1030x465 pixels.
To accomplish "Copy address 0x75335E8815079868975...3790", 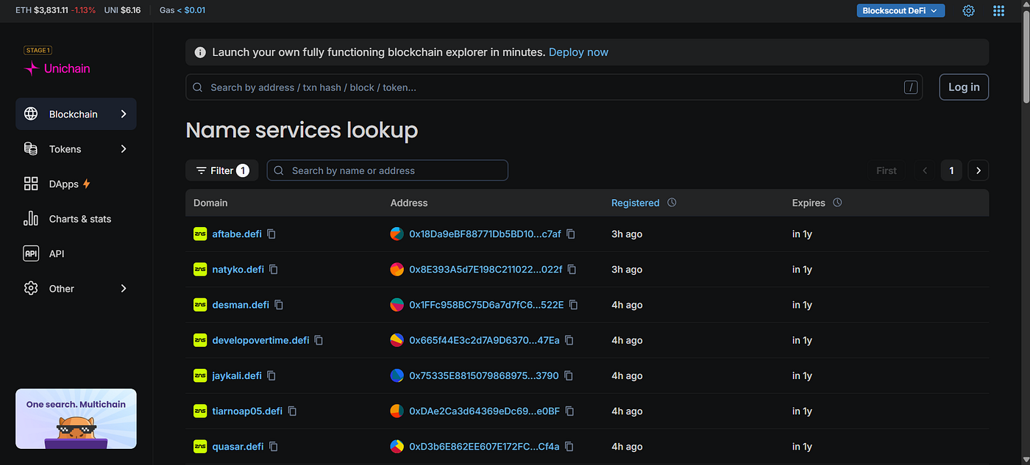I will (568, 375).
